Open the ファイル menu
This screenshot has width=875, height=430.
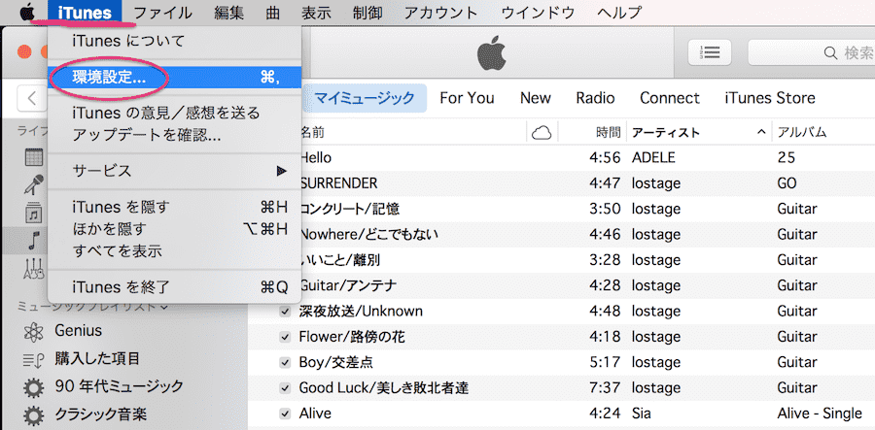tap(163, 12)
